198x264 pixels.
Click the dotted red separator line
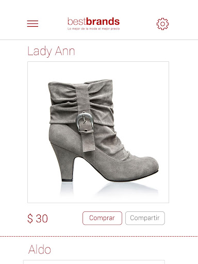[99, 237]
